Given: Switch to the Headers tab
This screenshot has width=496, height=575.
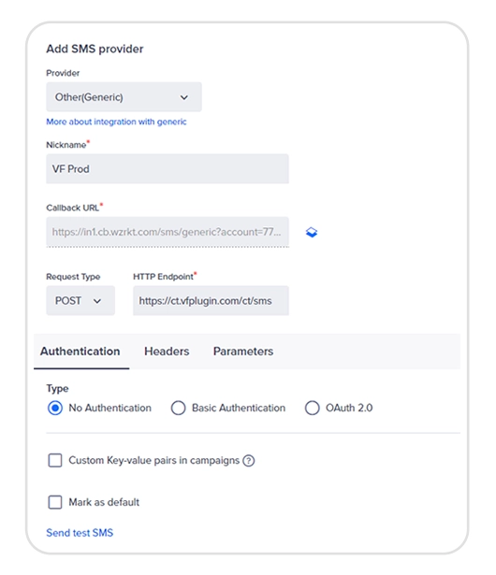Looking at the screenshot, I should click(167, 352).
